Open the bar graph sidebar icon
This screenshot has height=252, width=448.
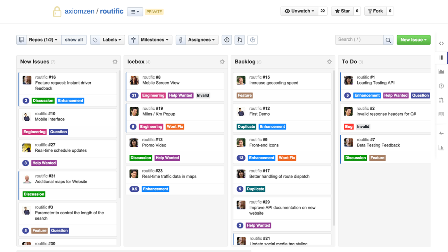point(441,147)
